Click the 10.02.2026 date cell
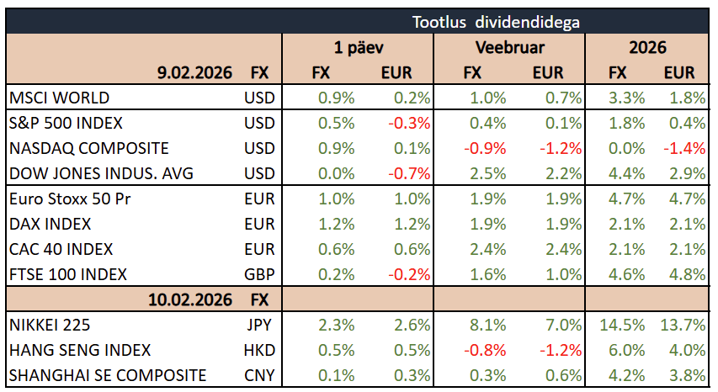Viewport: 718px width, 392px height. click(x=189, y=299)
